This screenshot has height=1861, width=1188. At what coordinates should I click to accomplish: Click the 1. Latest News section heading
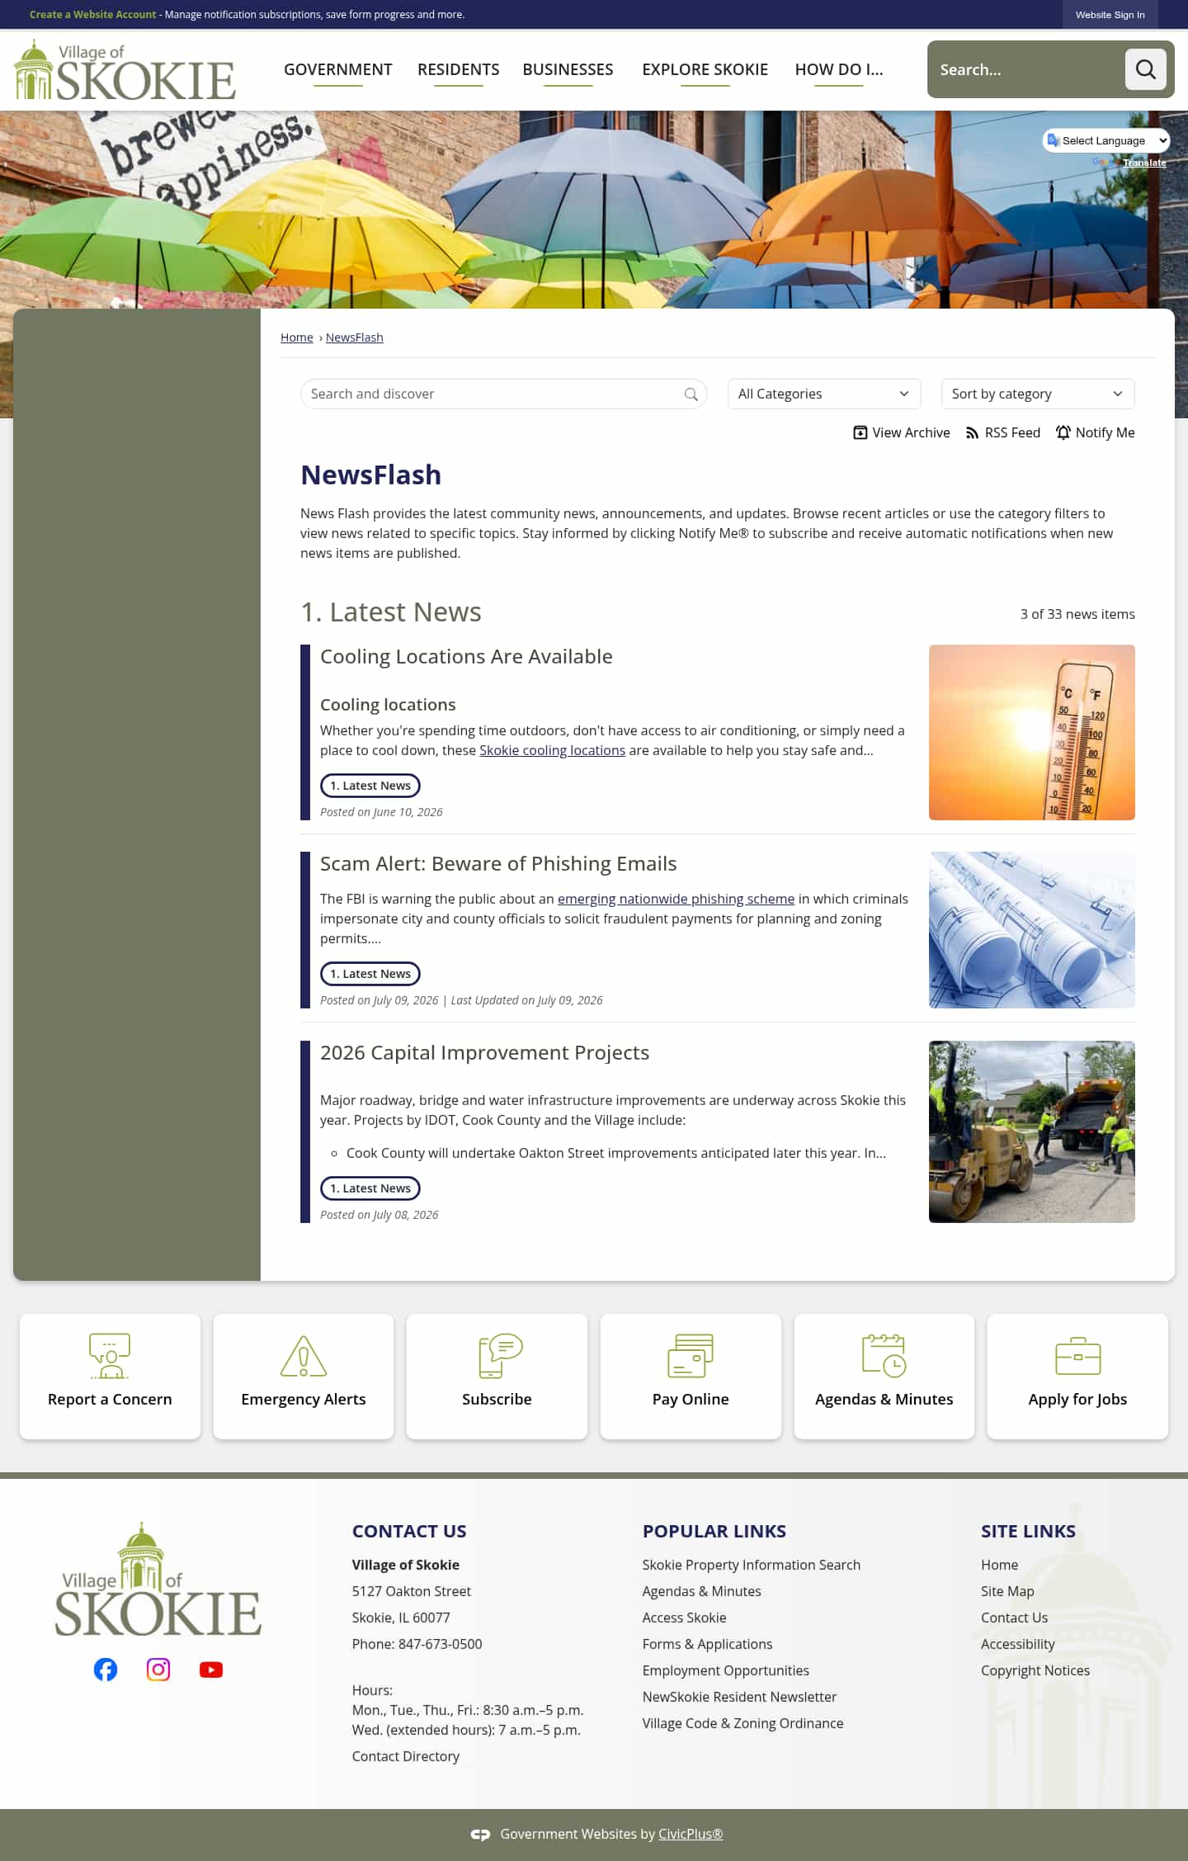(x=391, y=612)
